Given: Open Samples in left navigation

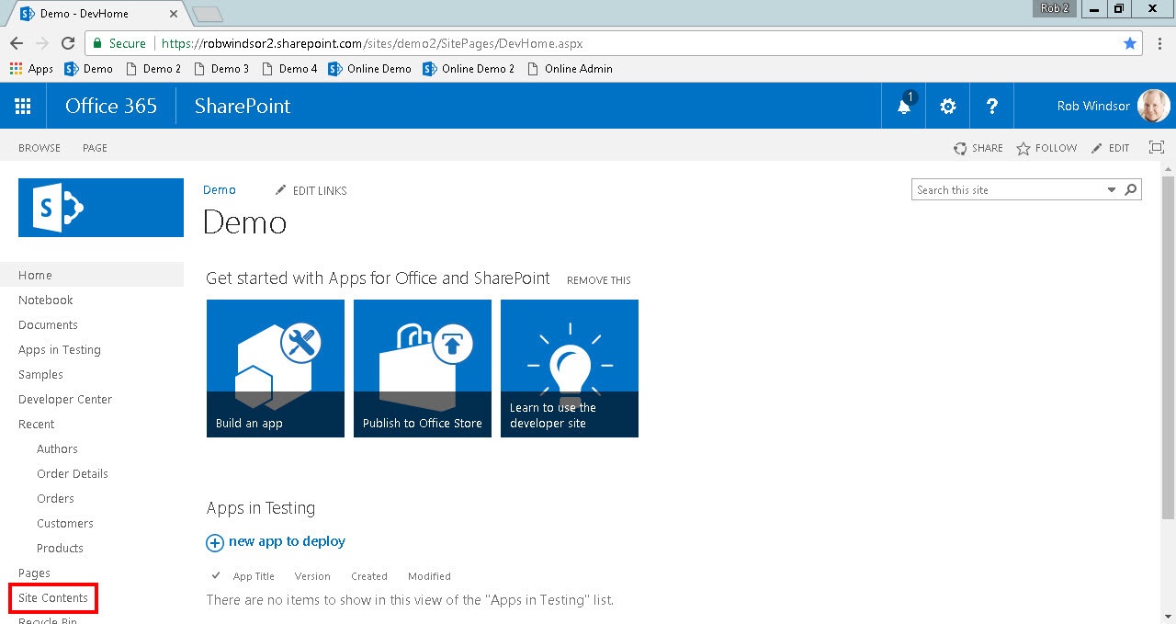Looking at the screenshot, I should [x=40, y=374].
